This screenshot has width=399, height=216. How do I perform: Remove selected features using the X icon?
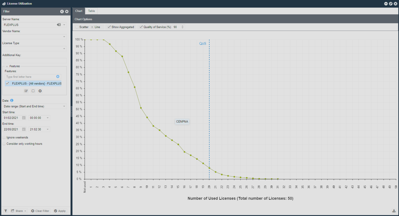point(40,91)
